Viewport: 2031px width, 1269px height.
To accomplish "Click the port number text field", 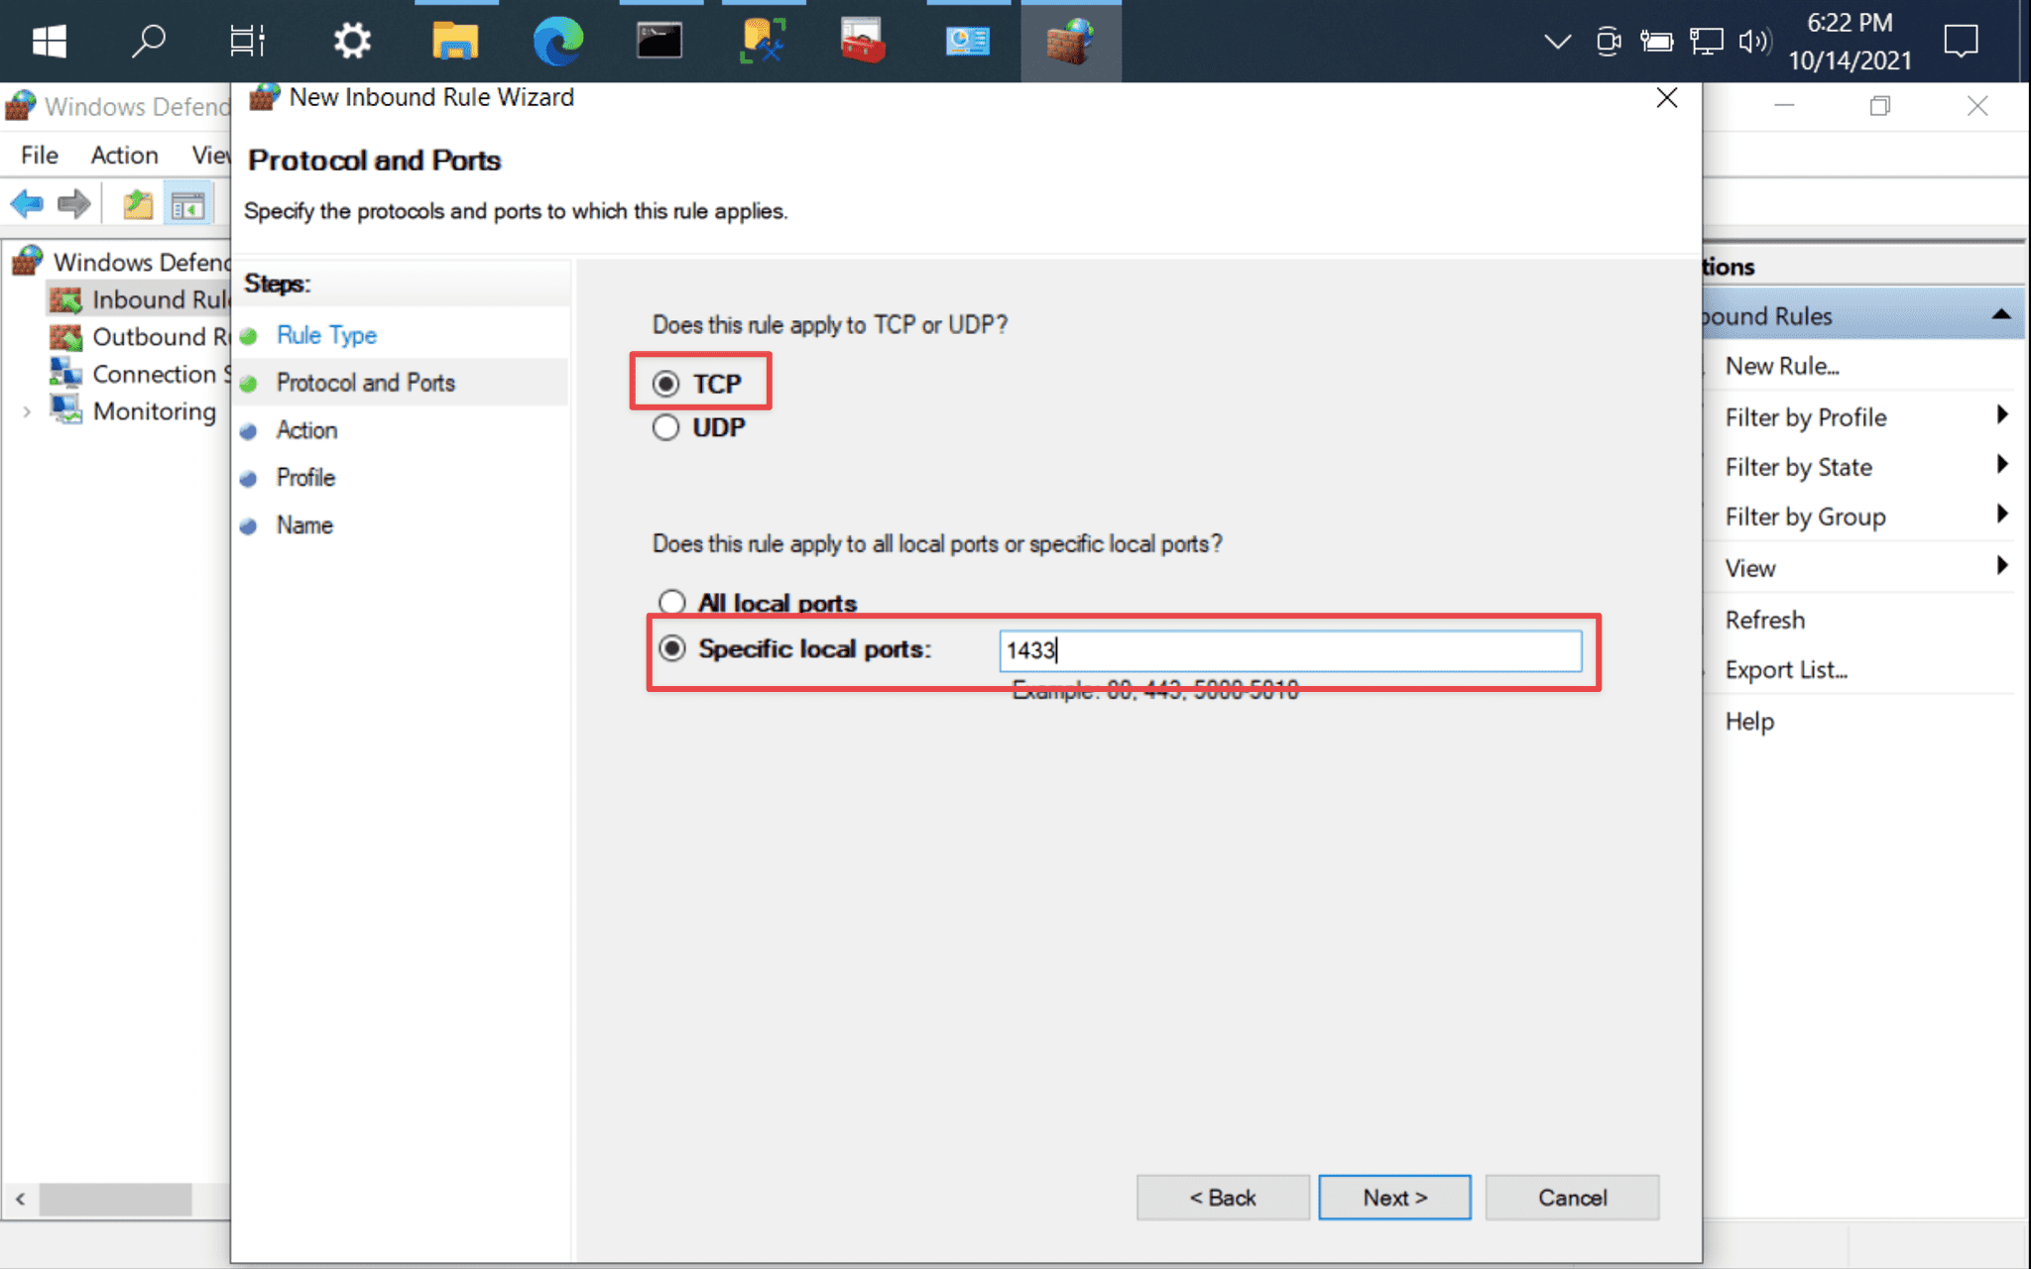I will [x=1290, y=650].
